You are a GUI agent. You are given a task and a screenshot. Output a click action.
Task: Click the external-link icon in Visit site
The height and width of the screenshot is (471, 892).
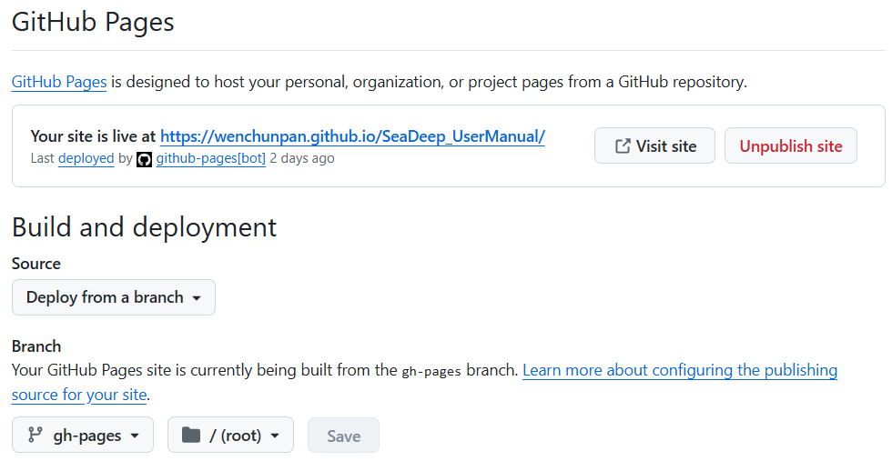623,146
